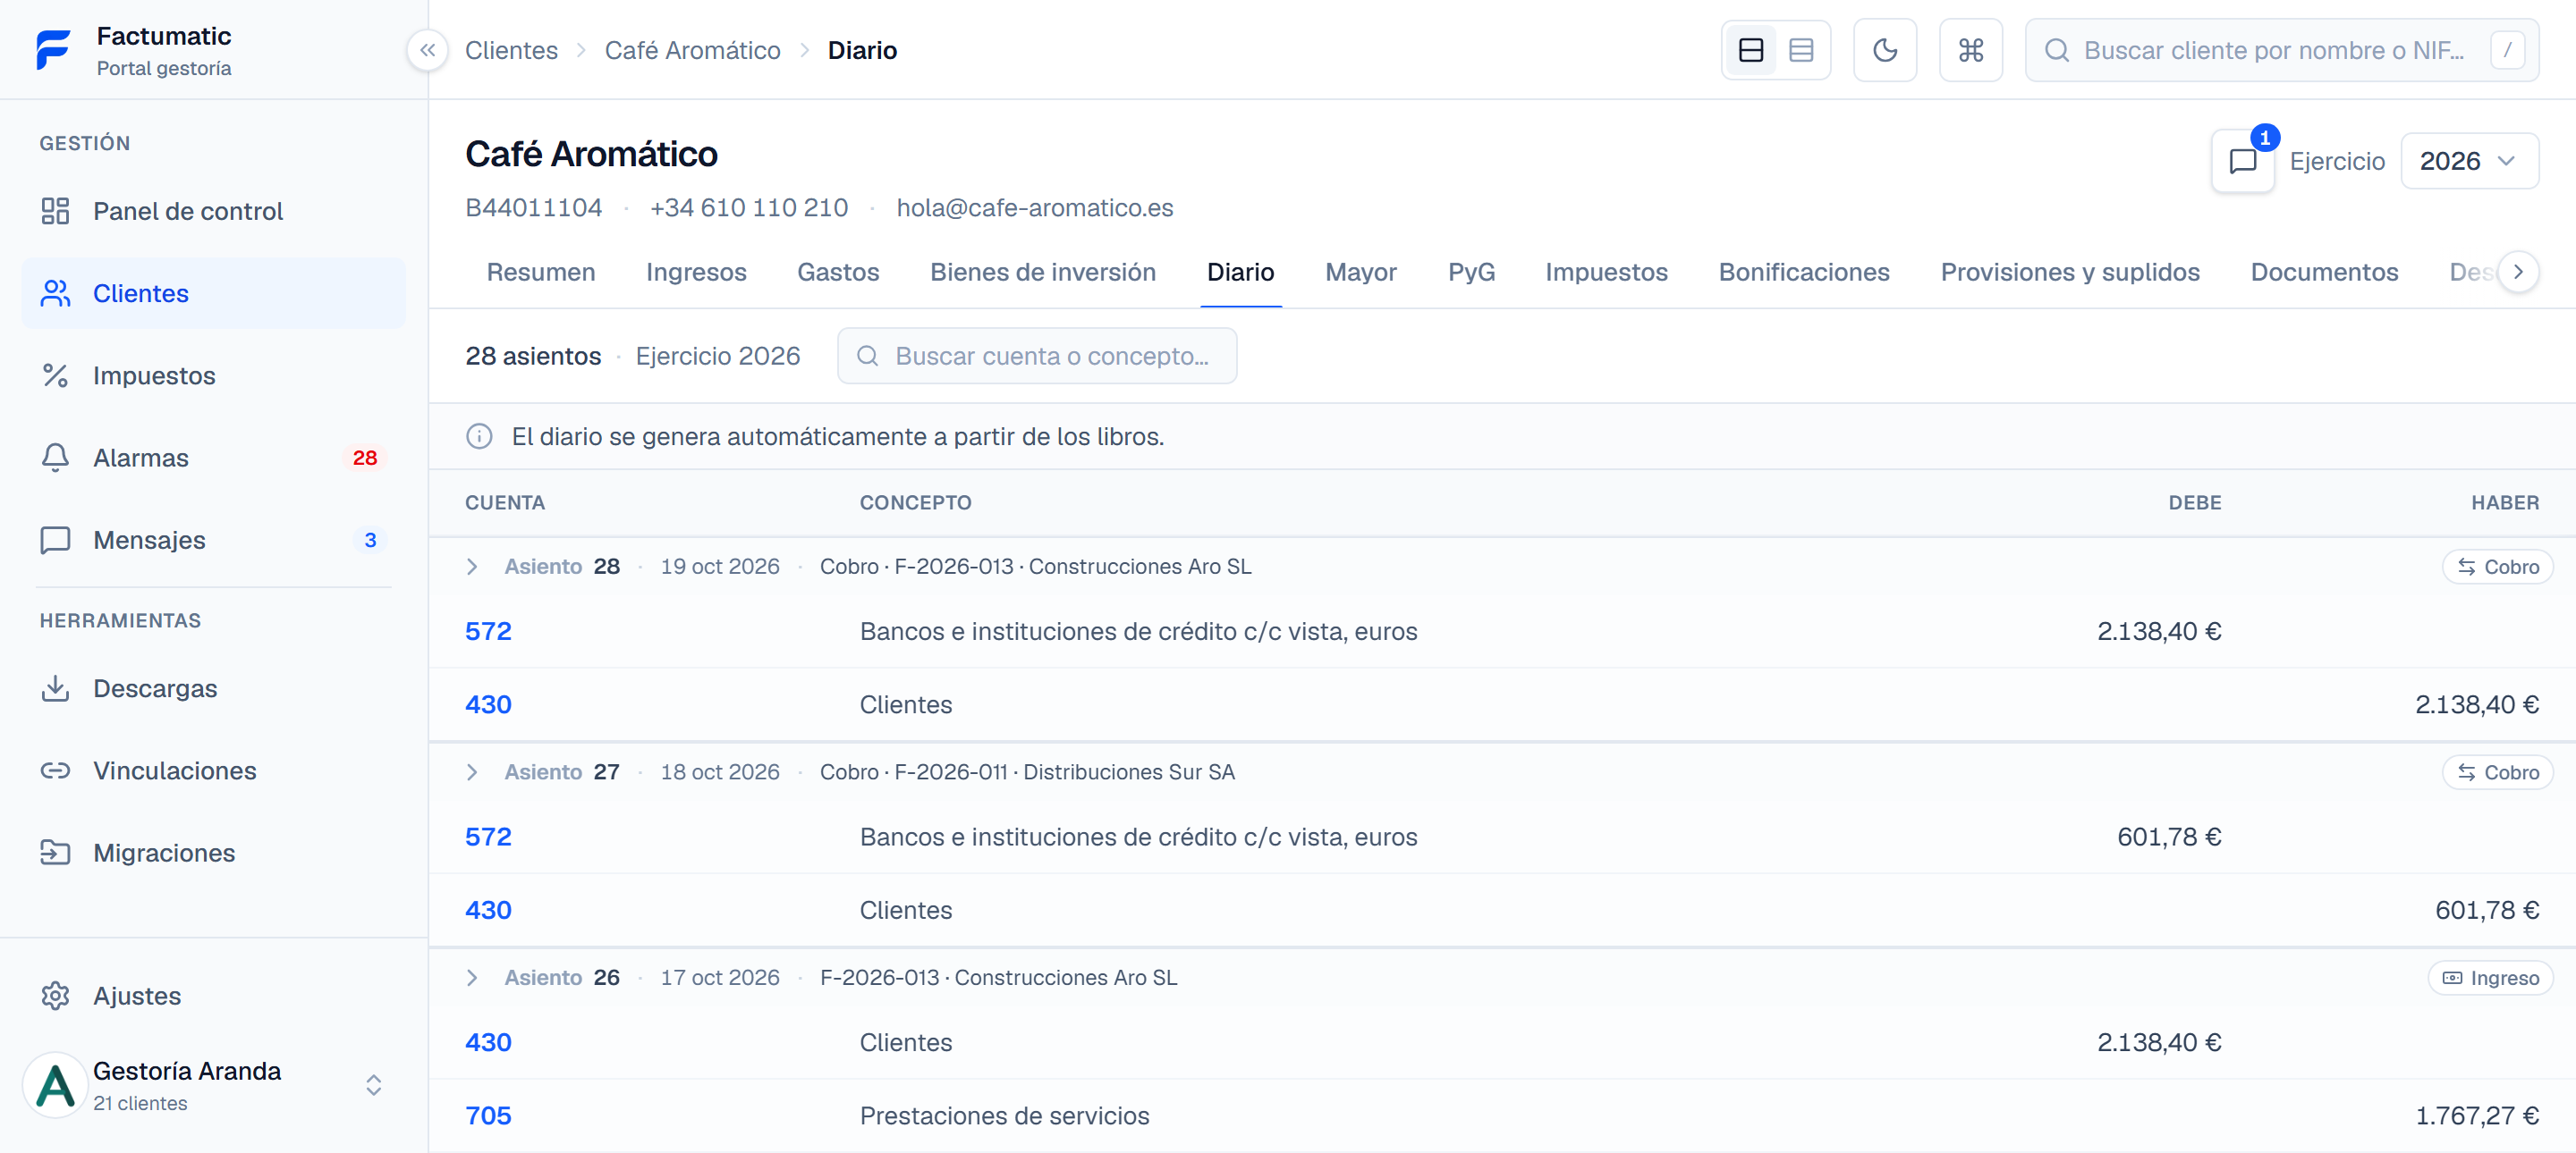2576x1153 pixels.
Task: Open Mensajes in the sidebar
Action: click(x=214, y=540)
